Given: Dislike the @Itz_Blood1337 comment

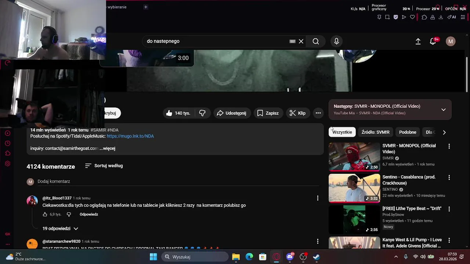Looking at the screenshot, I should tap(69, 214).
